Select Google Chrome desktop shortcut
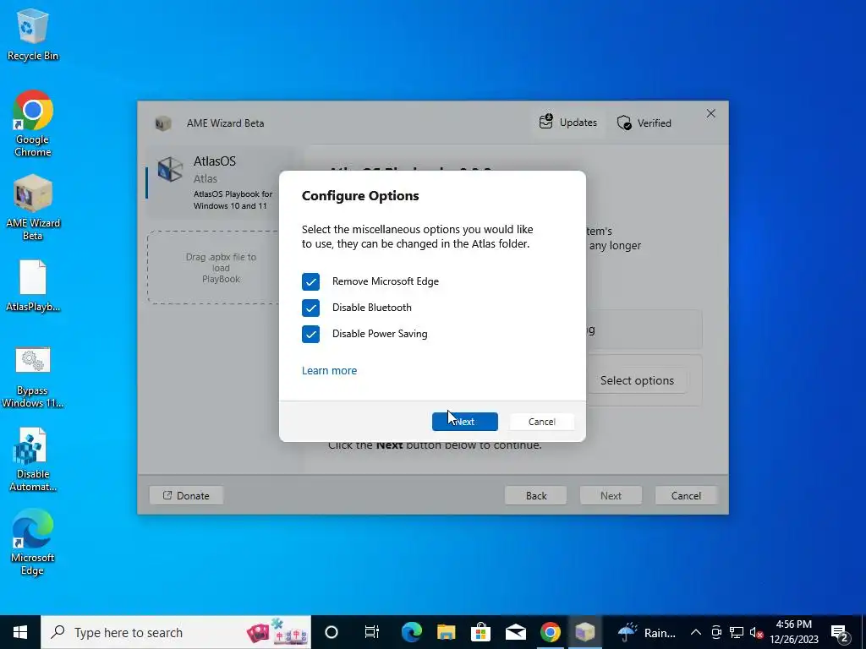The image size is (866, 649). [x=33, y=123]
